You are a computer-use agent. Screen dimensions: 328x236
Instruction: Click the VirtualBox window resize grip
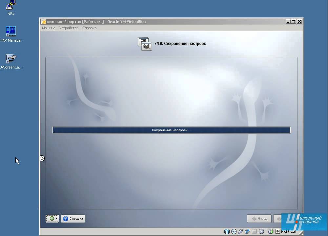(x=301, y=233)
